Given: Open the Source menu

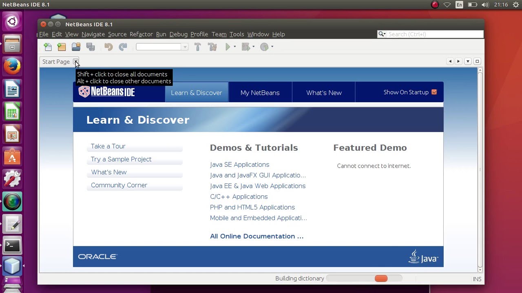Looking at the screenshot, I should [117, 34].
